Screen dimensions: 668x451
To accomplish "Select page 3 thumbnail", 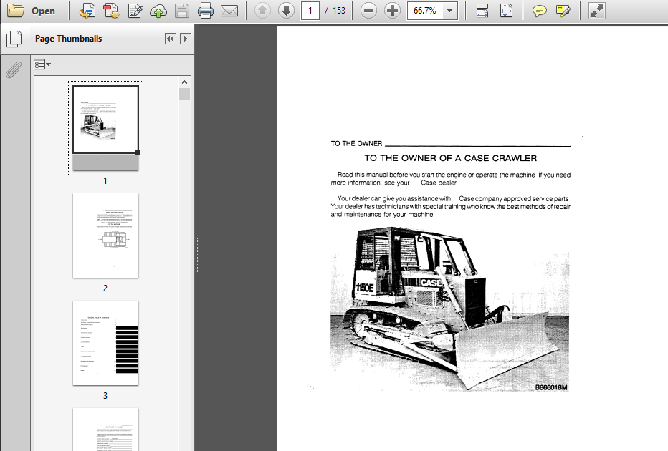I will tap(105, 343).
